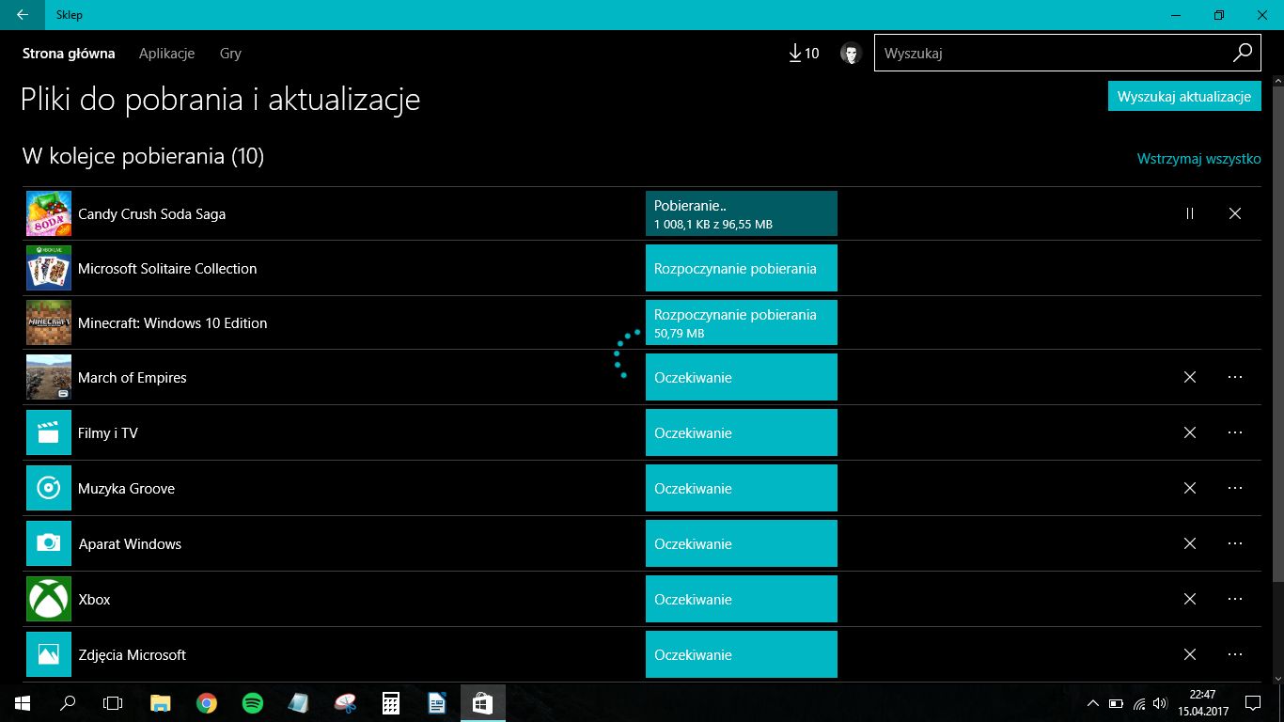Open the Windows Start menu
Viewport: 1284px width, 722px height.
click(x=23, y=702)
